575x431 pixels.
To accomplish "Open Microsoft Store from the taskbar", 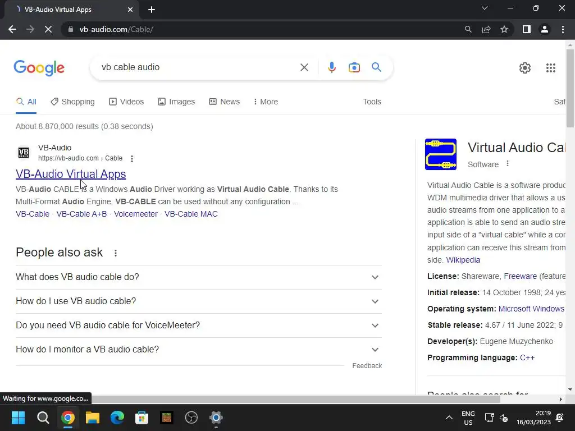I will pyautogui.click(x=142, y=418).
